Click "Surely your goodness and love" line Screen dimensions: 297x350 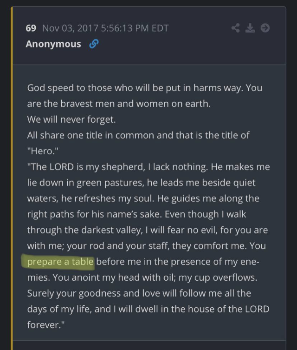(139, 293)
